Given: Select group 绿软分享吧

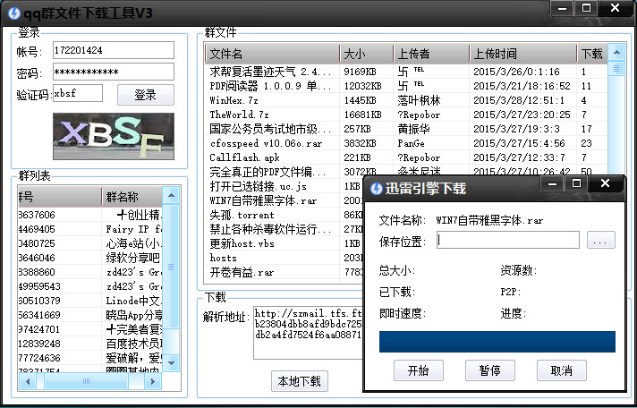Looking at the screenshot, I should (90, 258).
